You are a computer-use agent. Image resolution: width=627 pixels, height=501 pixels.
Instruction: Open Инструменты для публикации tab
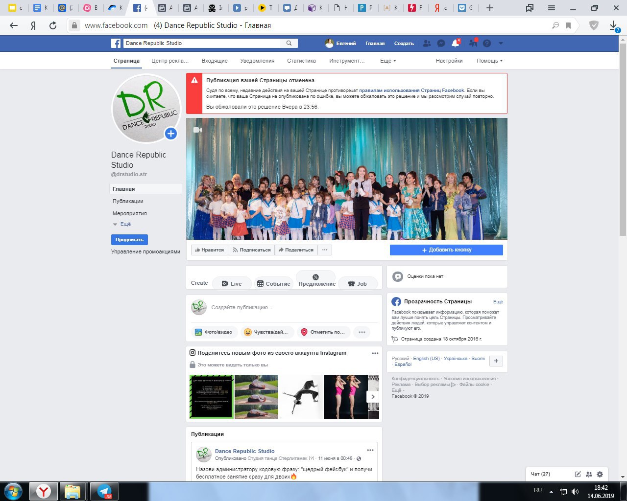click(347, 61)
